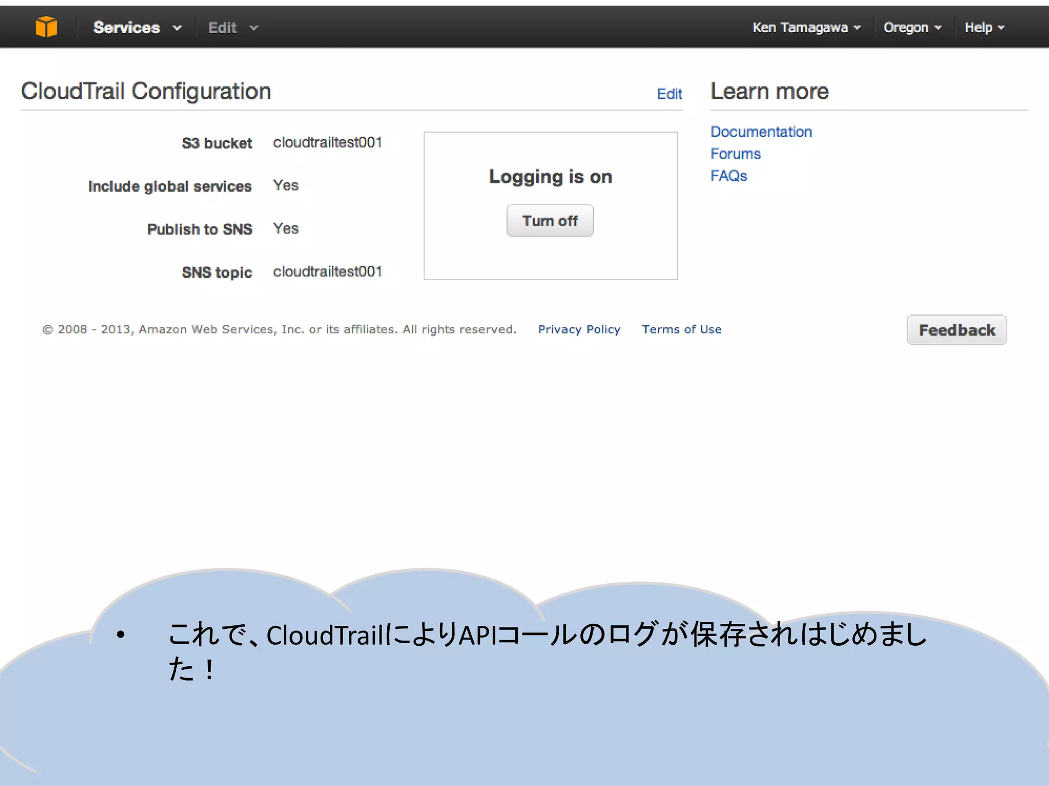Click the SNS topic label
Image resolution: width=1049 pixels, height=786 pixels.
tap(217, 272)
